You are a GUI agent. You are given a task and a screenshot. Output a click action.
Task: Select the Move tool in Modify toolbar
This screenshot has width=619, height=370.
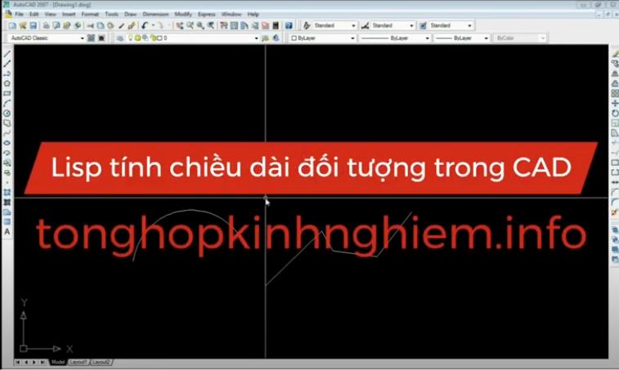[x=615, y=104]
